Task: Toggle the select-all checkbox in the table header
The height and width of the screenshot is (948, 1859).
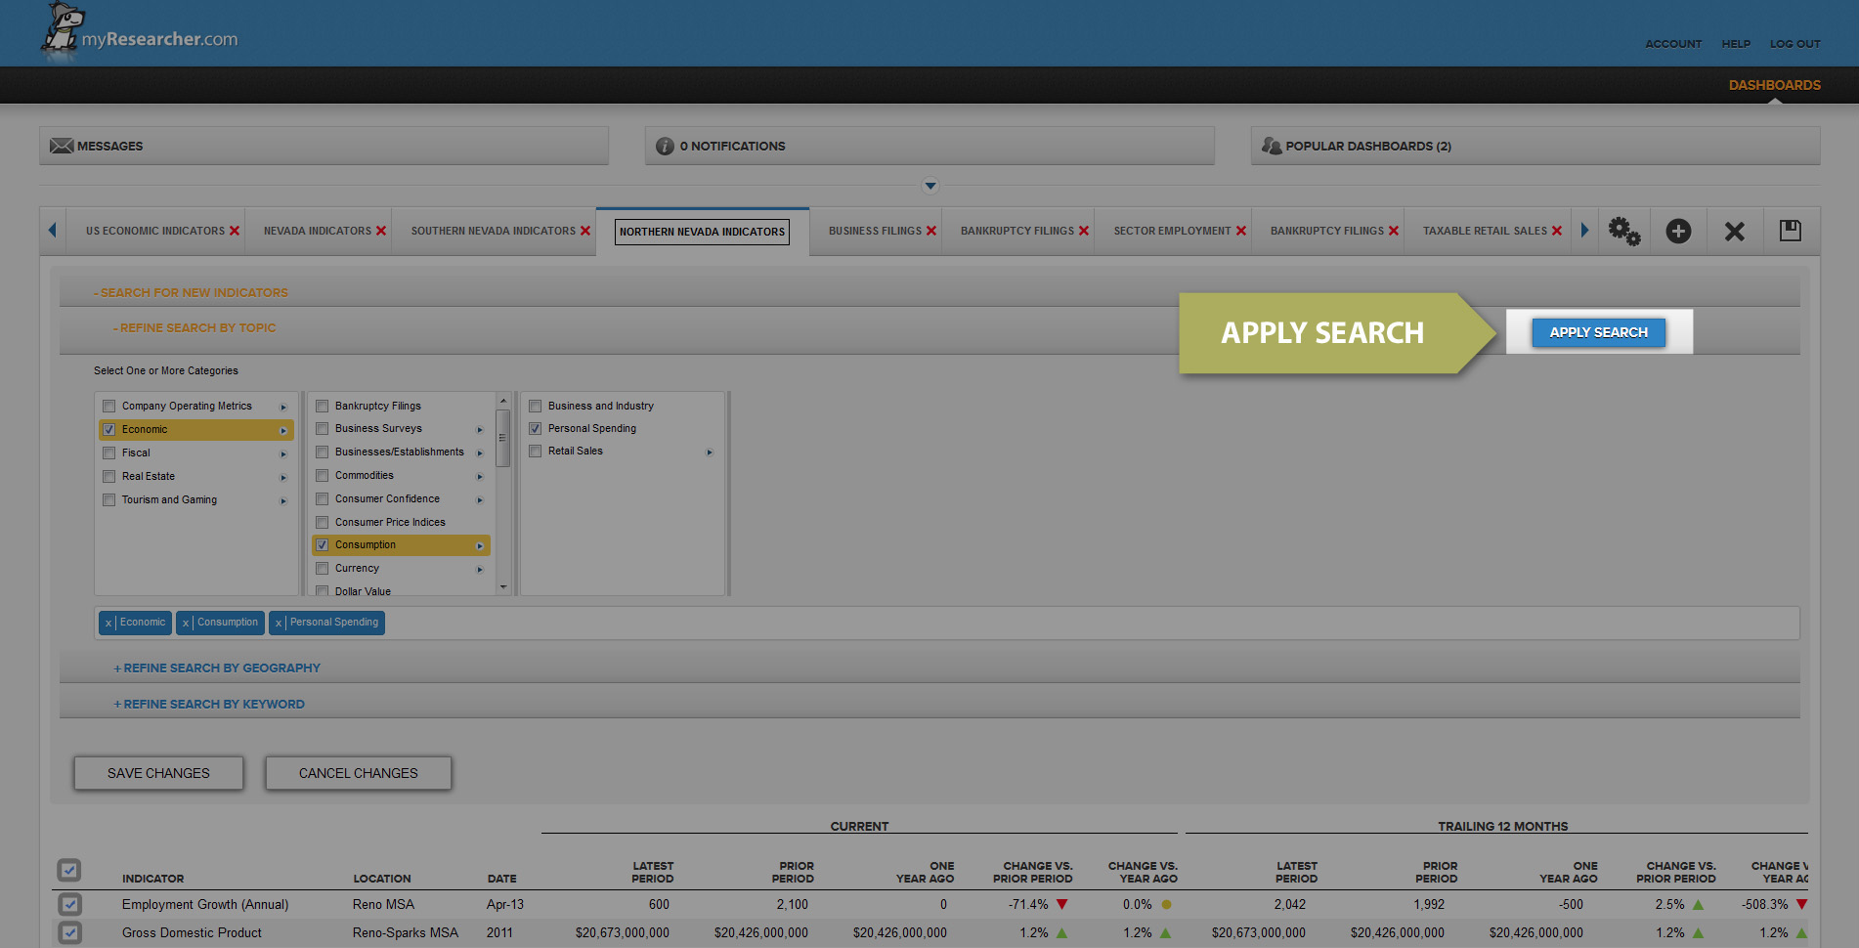Action: click(x=69, y=870)
